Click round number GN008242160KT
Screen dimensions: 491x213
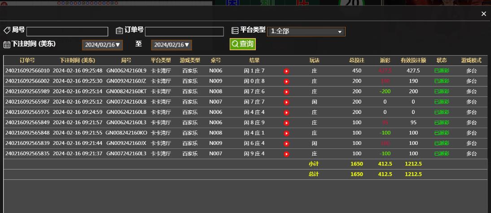click(126, 91)
